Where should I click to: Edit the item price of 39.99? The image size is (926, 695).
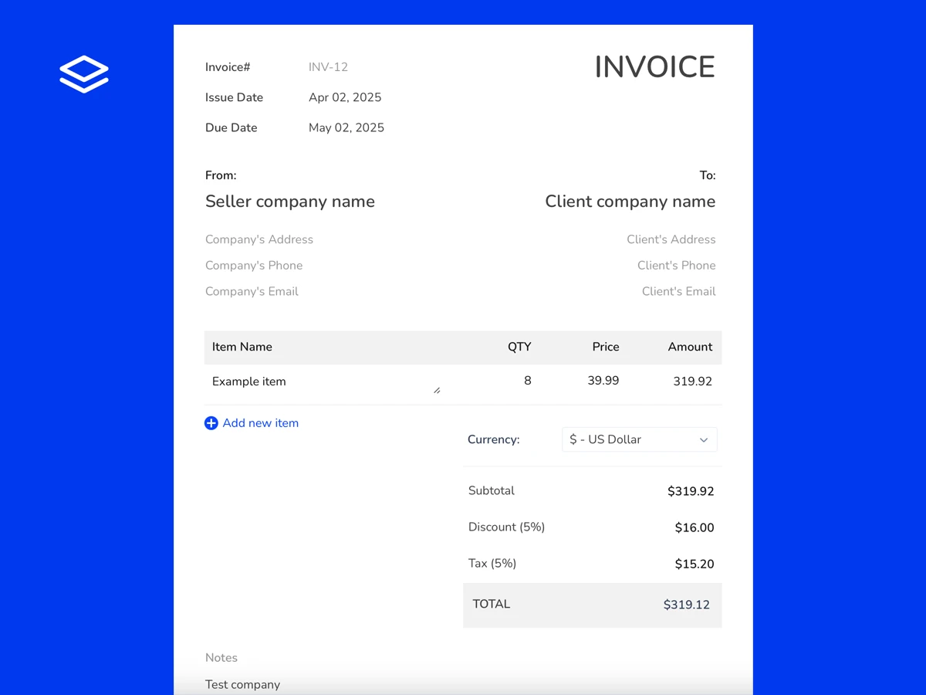point(603,381)
